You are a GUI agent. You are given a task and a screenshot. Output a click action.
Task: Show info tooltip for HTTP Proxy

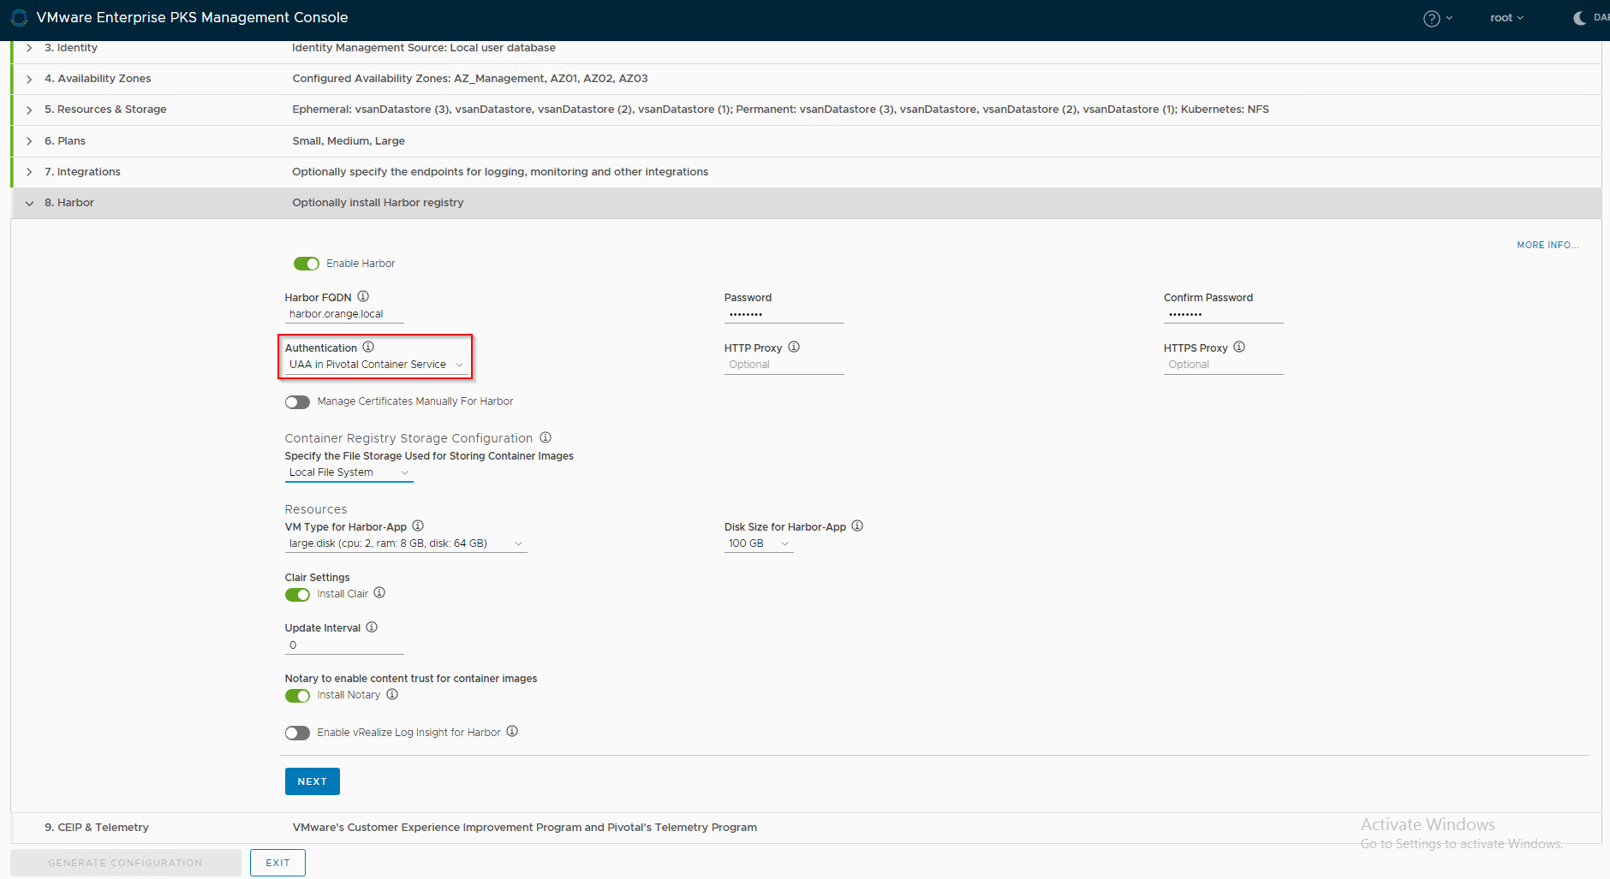[794, 347]
